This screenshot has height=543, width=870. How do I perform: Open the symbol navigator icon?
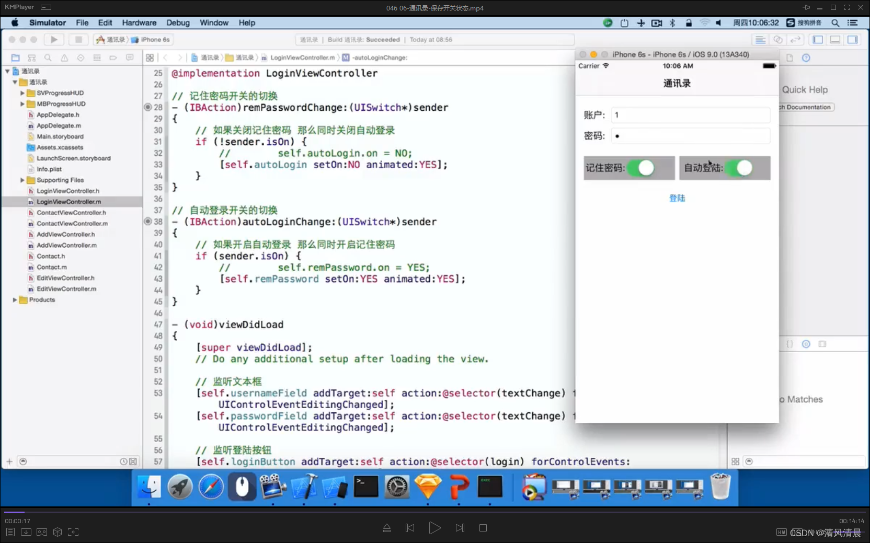(x=32, y=58)
